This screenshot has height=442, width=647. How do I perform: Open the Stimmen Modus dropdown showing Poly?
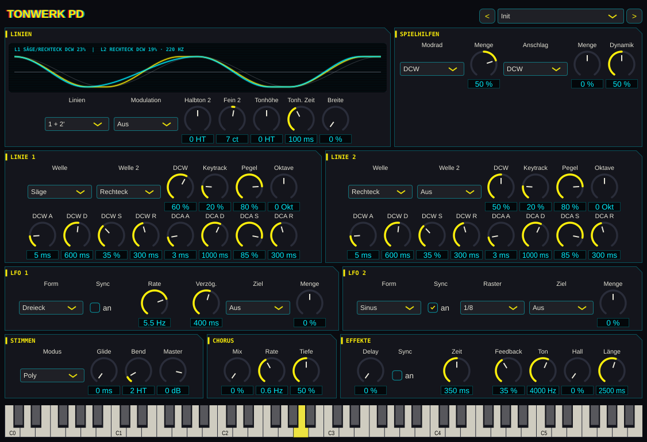pos(52,375)
